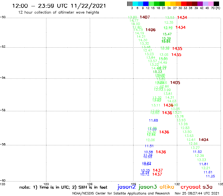Click the altika satellite label
223x196 pixels.
[167, 187]
